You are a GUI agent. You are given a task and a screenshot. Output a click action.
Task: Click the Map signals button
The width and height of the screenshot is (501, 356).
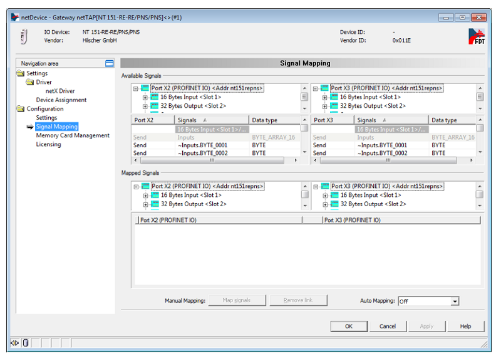click(237, 300)
